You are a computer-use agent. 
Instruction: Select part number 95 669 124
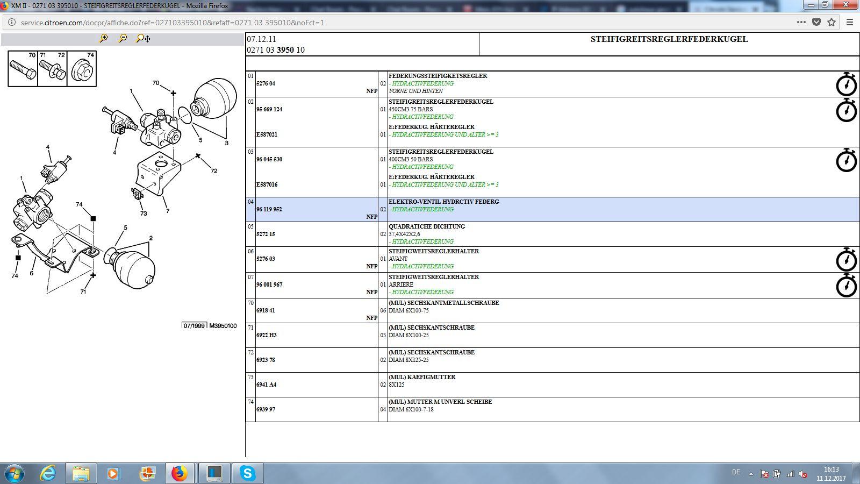click(269, 109)
